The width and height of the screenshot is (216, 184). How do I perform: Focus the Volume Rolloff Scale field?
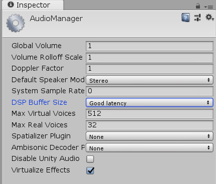pyautogui.click(x=149, y=57)
